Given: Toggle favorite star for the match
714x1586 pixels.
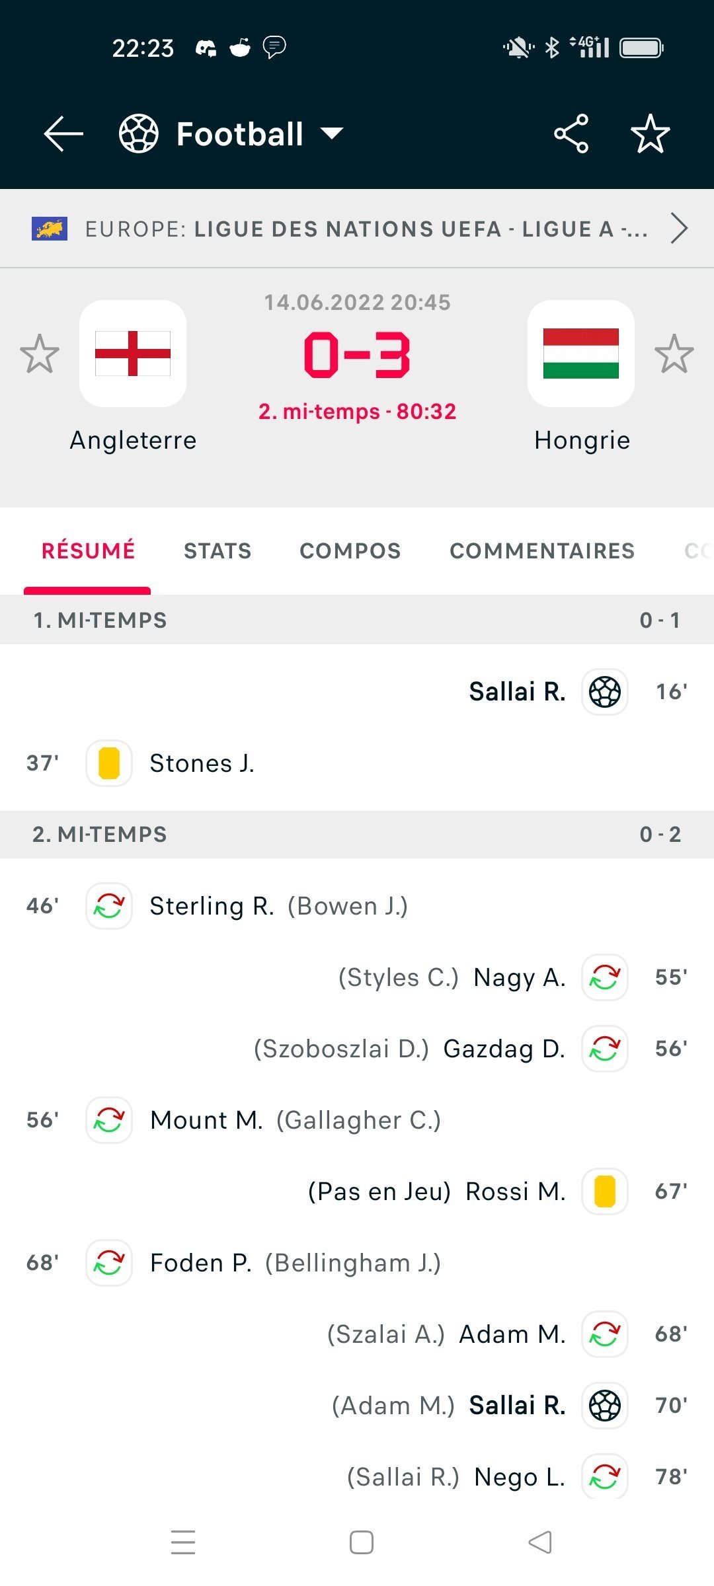Looking at the screenshot, I should 651,133.
